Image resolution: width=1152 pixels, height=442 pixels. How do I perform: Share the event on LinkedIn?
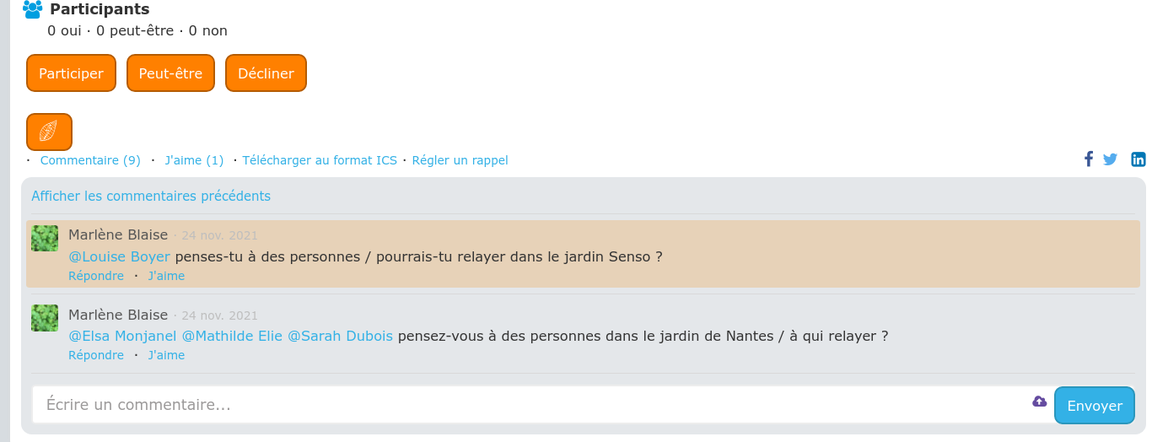point(1138,159)
